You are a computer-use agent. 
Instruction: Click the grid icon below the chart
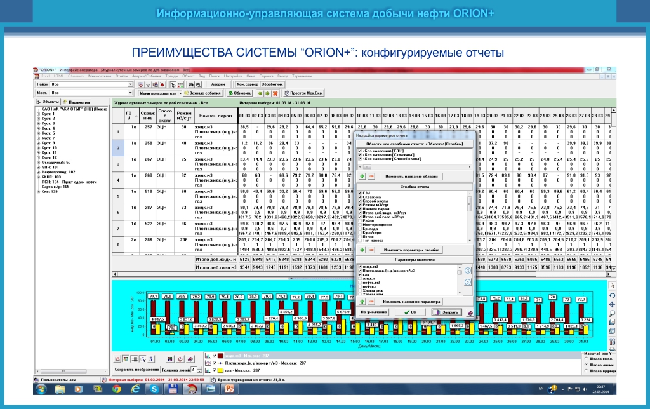click(x=135, y=359)
